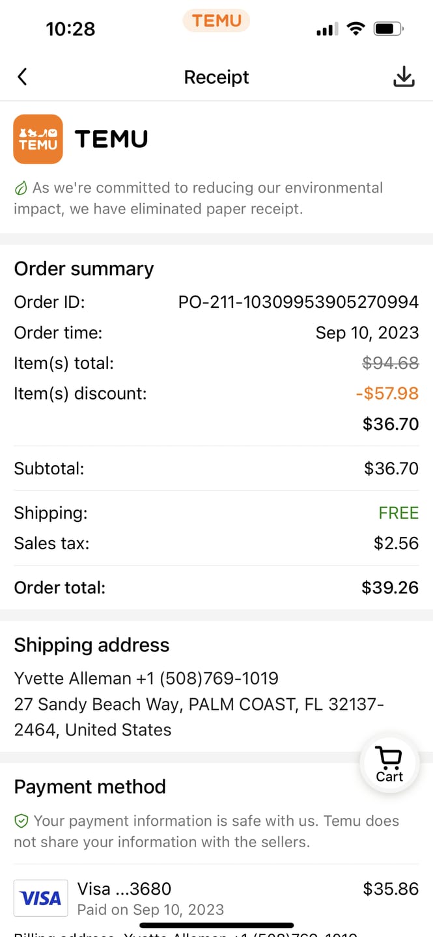
Task: Tap the Order total $39.26 amount
Action: pos(390,588)
